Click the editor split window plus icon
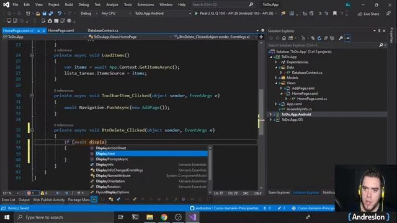This screenshot has height=223, width=397. click(x=261, y=37)
